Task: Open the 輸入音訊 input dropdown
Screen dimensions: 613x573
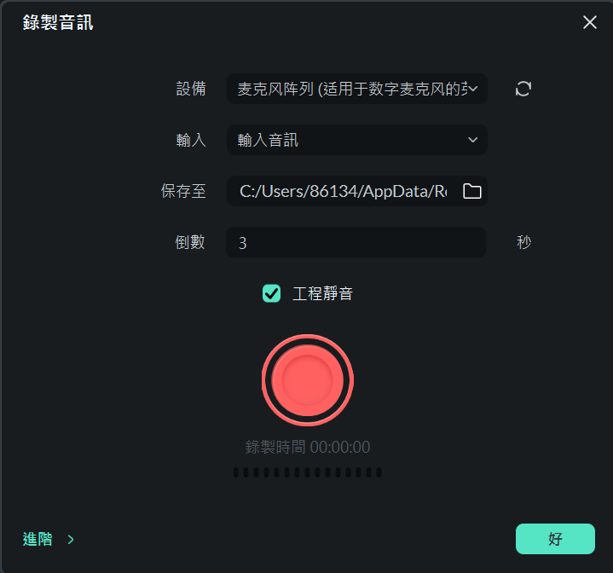Action: pyautogui.click(x=357, y=140)
